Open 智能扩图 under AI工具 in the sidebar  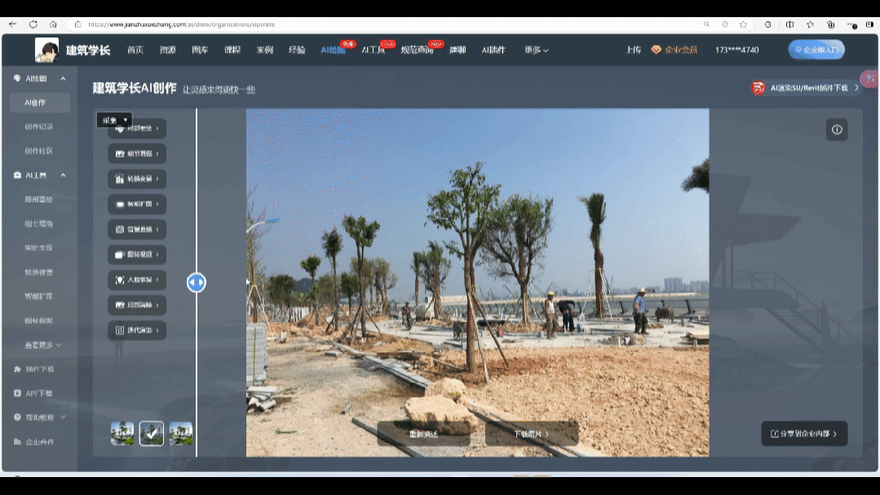[x=38, y=296]
